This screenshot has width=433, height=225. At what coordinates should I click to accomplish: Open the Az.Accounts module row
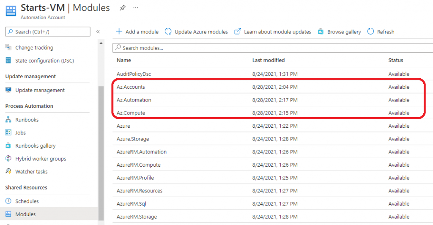tap(131, 87)
